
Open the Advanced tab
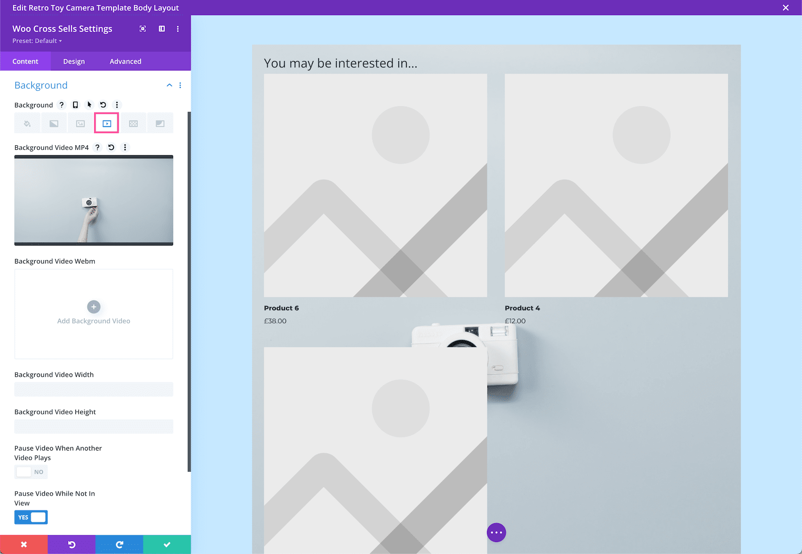pos(125,61)
